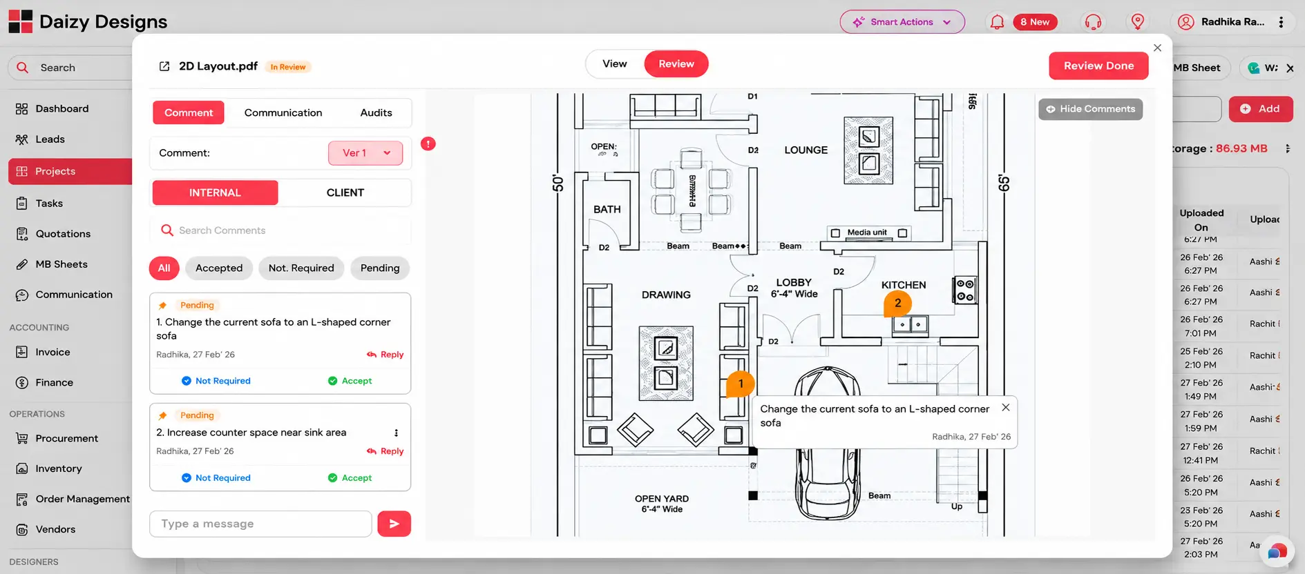Open the chat widget bubble icon

coord(1277,551)
